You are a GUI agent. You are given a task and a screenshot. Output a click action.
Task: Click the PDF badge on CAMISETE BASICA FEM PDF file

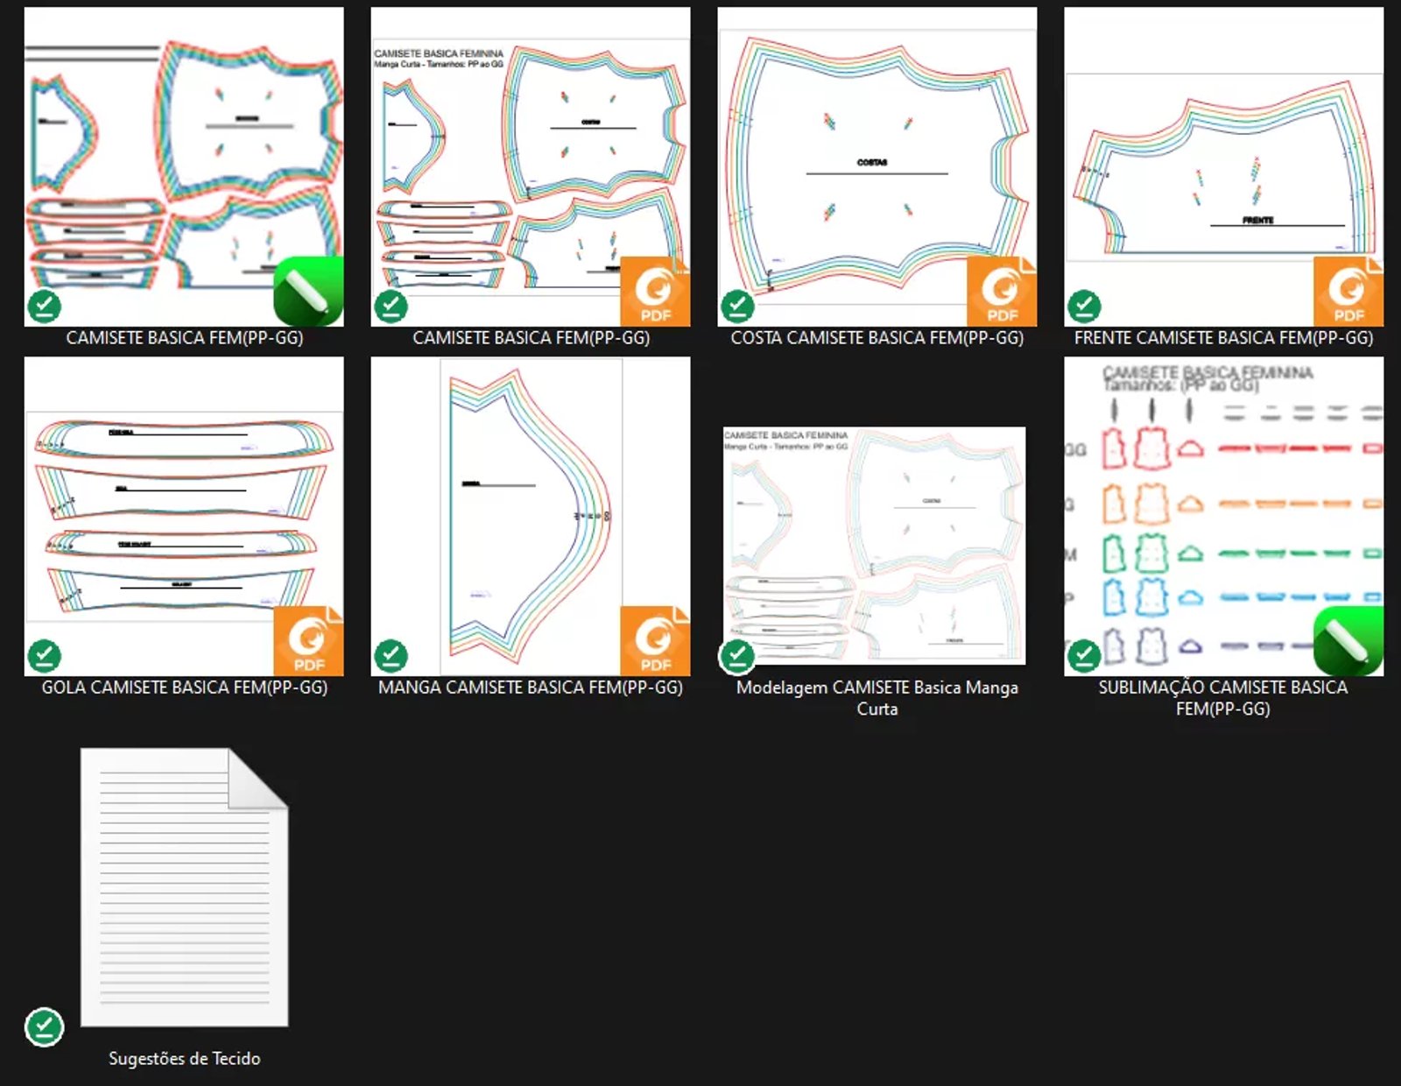[x=654, y=292]
